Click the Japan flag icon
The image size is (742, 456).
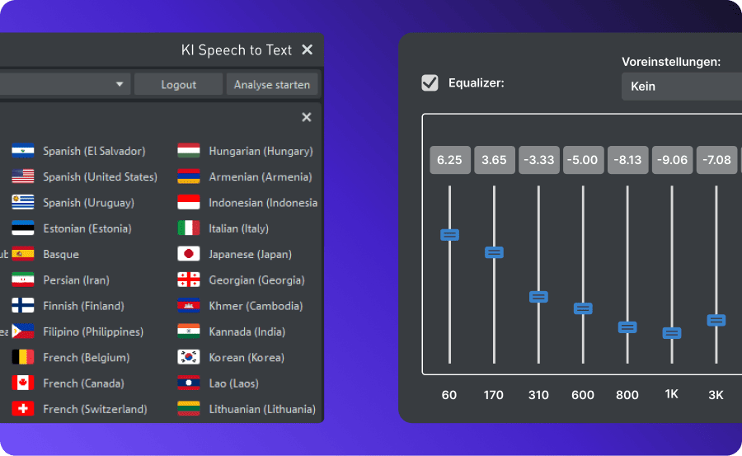[x=189, y=254]
